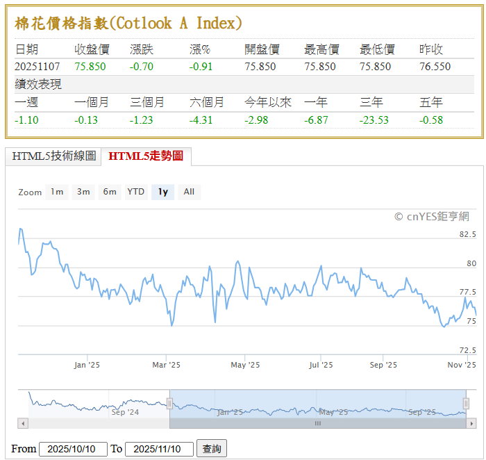Image resolution: width=486 pixels, height=460 pixels.
Task: Switch to the HTML5技術線圖 tab
Action: coord(53,156)
